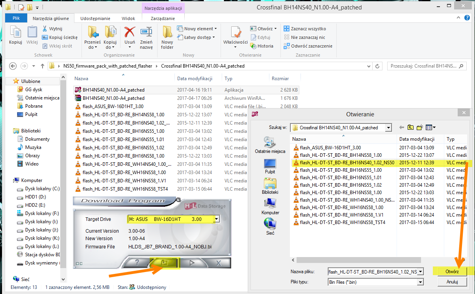Screen dimensions: 475x294
Task: Click Sieć icon in dialog places bar
Action: click(x=270, y=226)
